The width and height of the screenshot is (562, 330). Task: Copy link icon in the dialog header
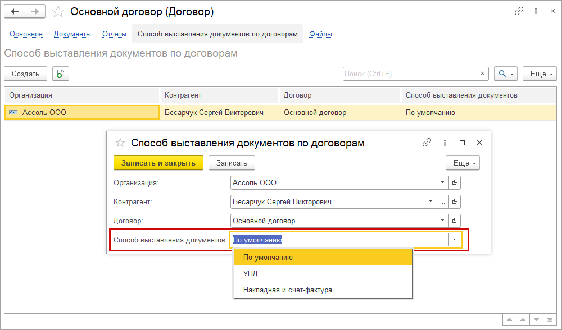point(427,143)
